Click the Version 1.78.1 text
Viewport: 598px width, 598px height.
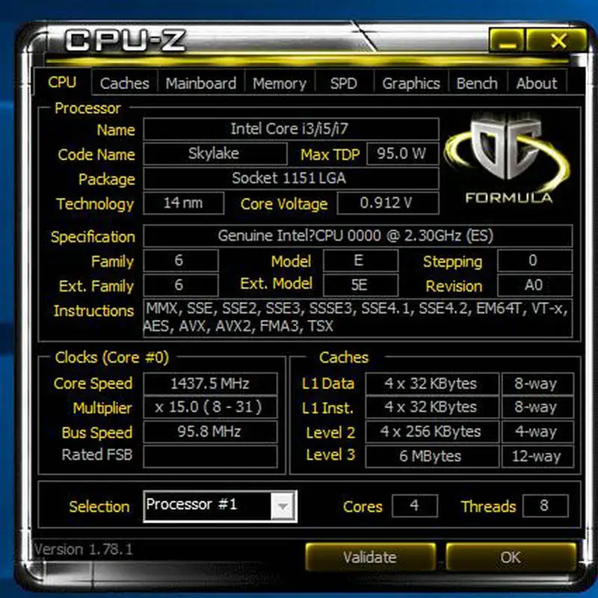coord(84,549)
